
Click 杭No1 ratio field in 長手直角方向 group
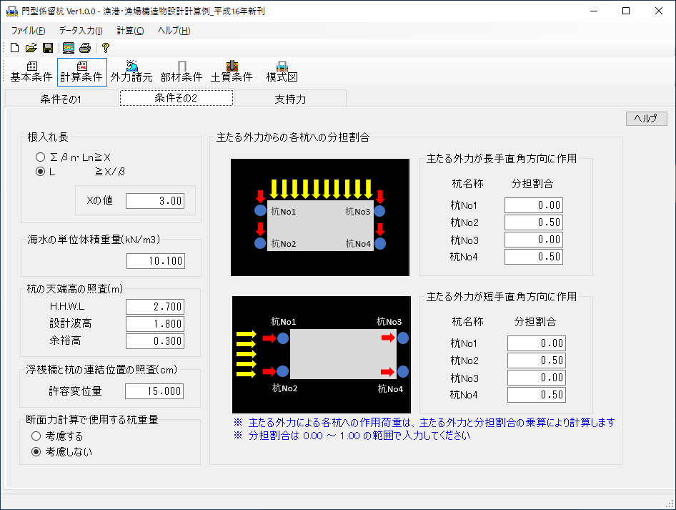534,205
